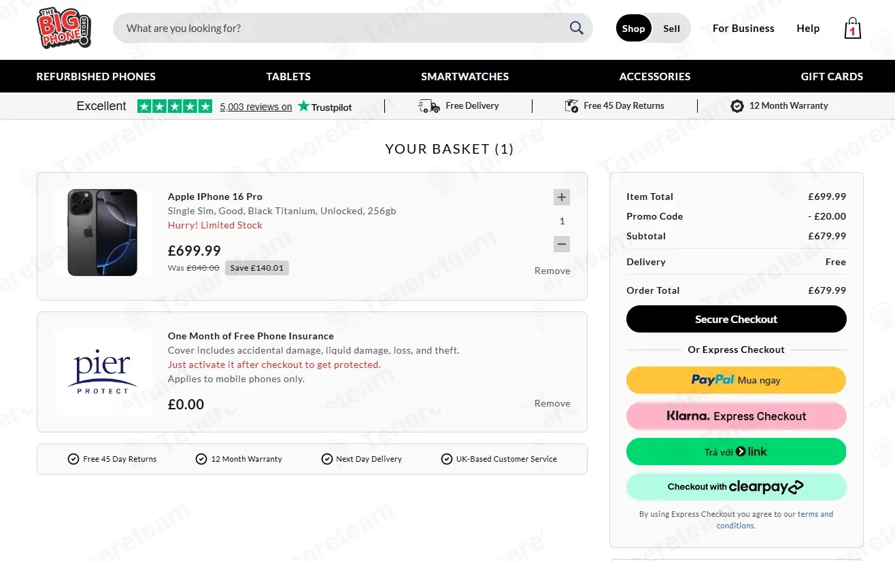Image resolution: width=895 pixels, height=561 pixels.
Task: Remove the Apple iPhone 16 Pro from basket
Action: click(x=552, y=271)
